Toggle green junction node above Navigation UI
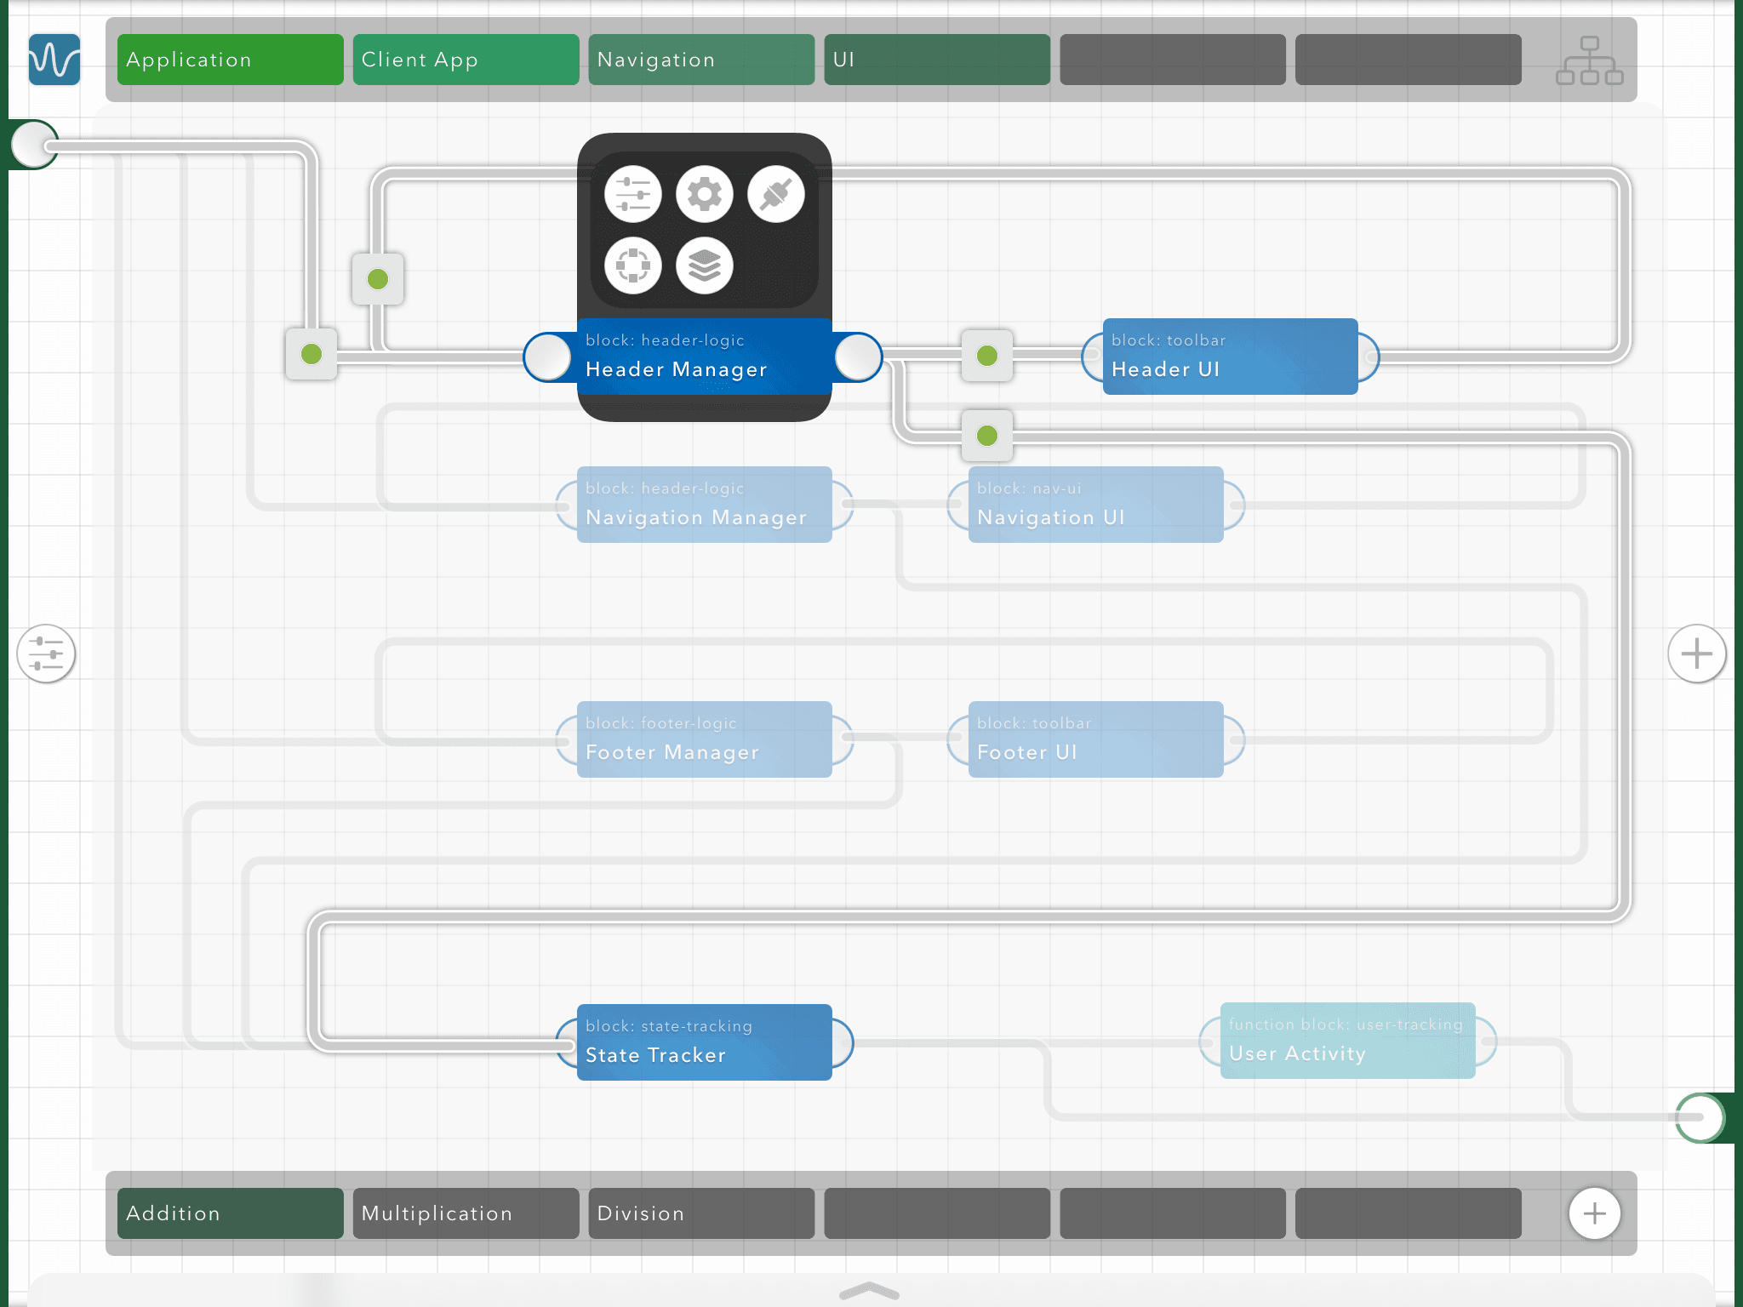1743x1307 pixels. 987,436
